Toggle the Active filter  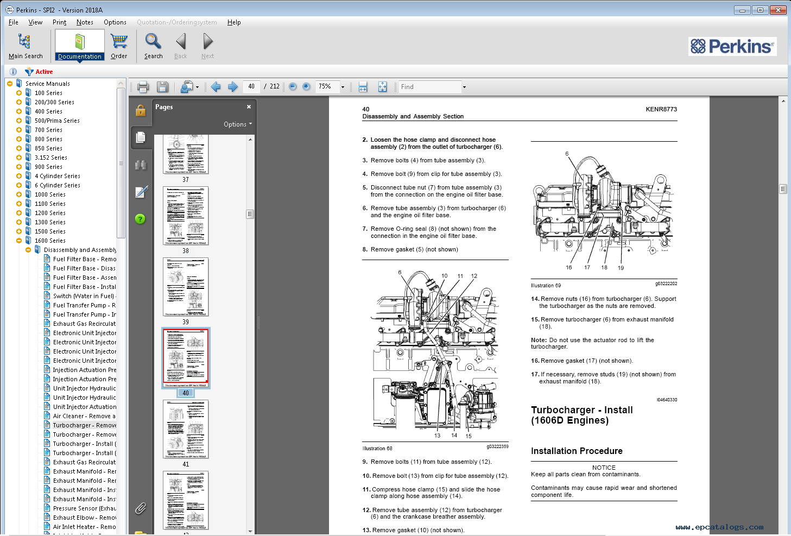[39, 72]
